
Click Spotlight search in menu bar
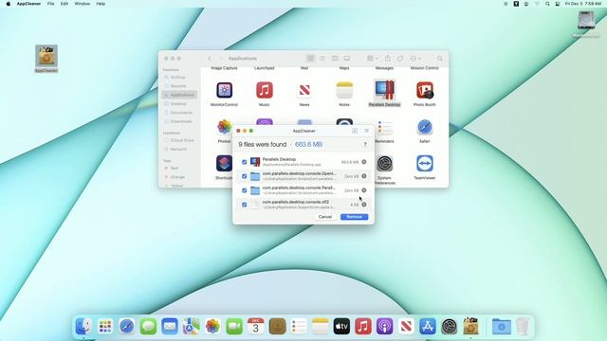pos(547,4)
